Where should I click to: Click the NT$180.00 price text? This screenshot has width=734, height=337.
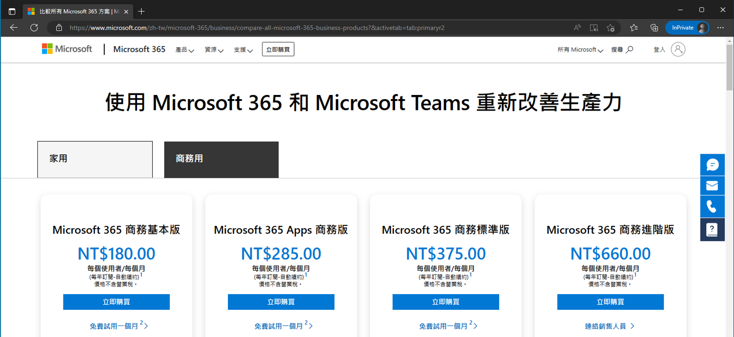tap(116, 254)
